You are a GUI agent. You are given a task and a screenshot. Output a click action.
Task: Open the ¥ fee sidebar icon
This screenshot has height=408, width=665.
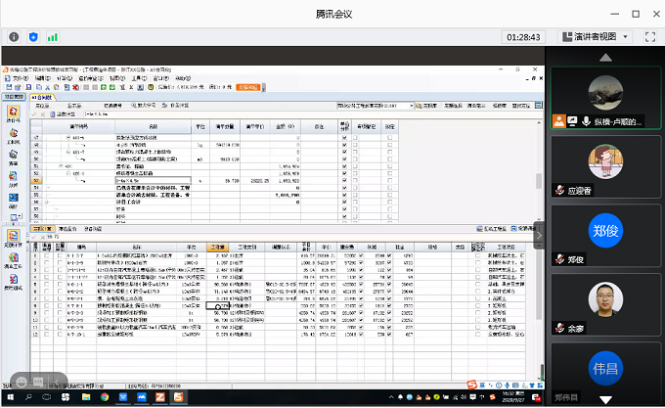(x=13, y=282)
